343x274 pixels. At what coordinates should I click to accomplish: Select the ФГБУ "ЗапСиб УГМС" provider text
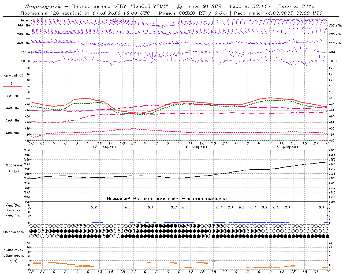pos(141,6)
